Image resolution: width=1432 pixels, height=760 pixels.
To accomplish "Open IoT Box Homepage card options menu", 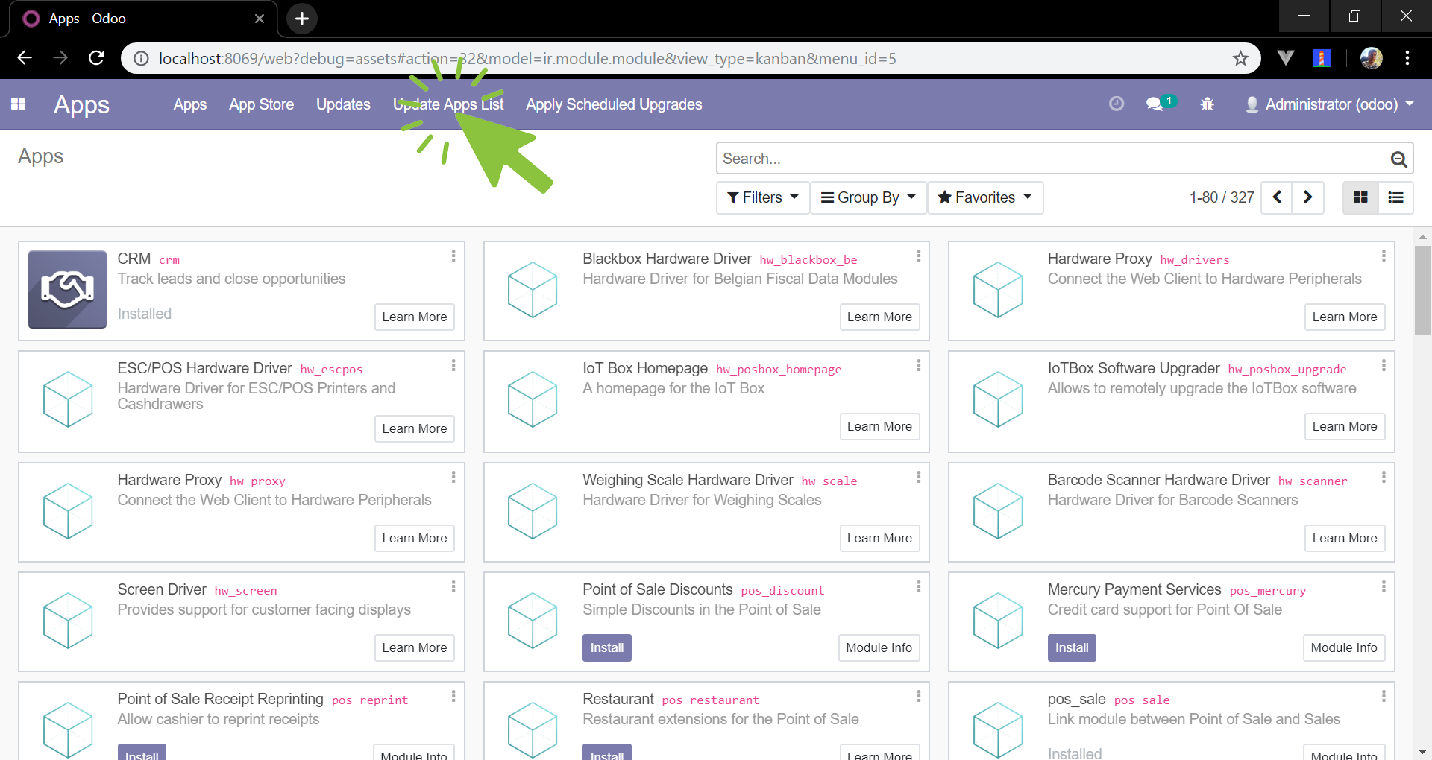I will 919,366.
